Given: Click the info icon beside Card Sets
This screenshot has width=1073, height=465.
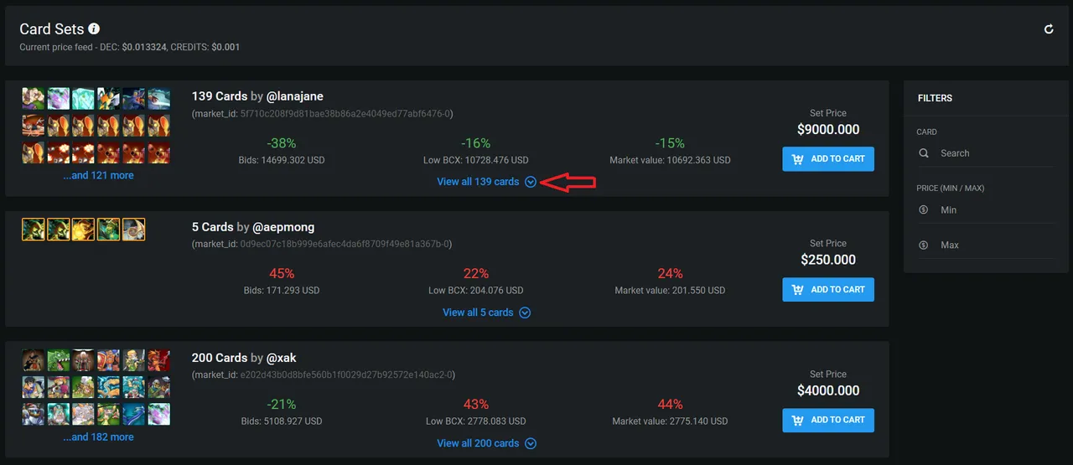Looking at the screenshot, I should 94,29.
